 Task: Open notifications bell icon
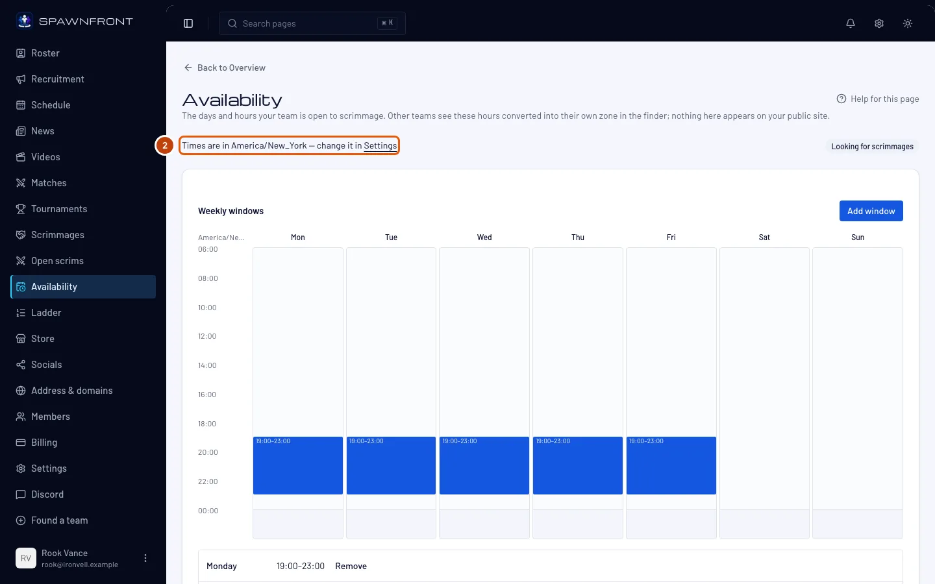click(851, 23)
